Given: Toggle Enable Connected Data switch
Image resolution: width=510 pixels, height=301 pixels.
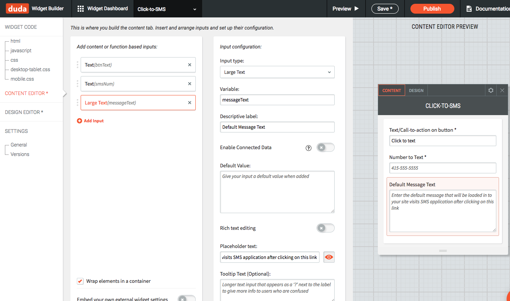Looking at the screenshot, I should [326, 147].
